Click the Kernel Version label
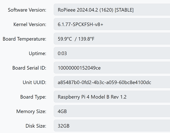This screenshot has height=133, width=170. 30,24
